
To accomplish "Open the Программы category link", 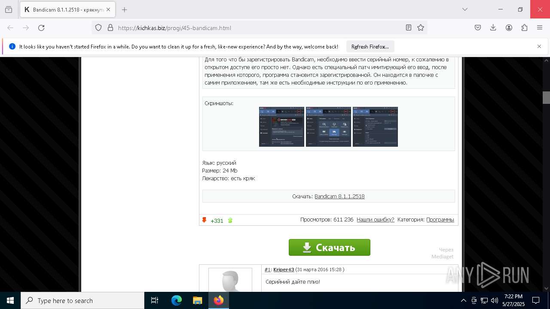I will pyautogui.click(x=440, y=220).
